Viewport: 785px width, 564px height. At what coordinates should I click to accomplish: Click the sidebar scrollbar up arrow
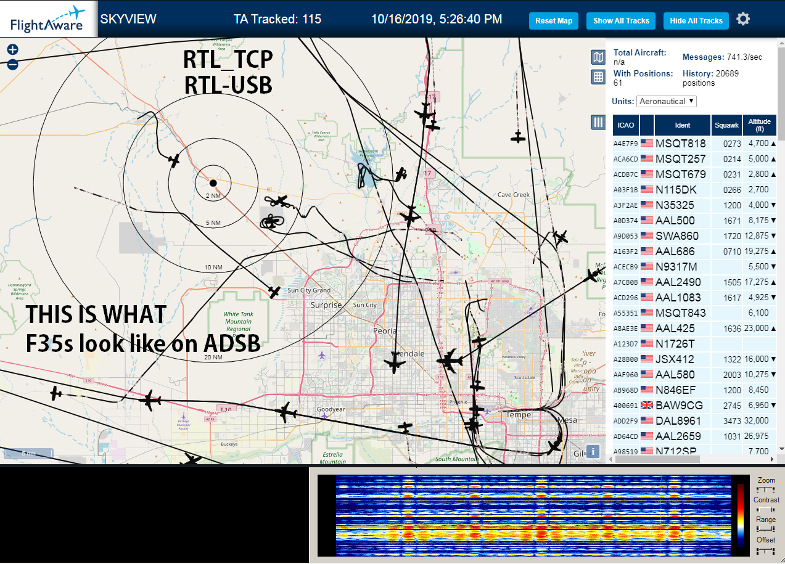pyautogui.click(x=782, y=42)
